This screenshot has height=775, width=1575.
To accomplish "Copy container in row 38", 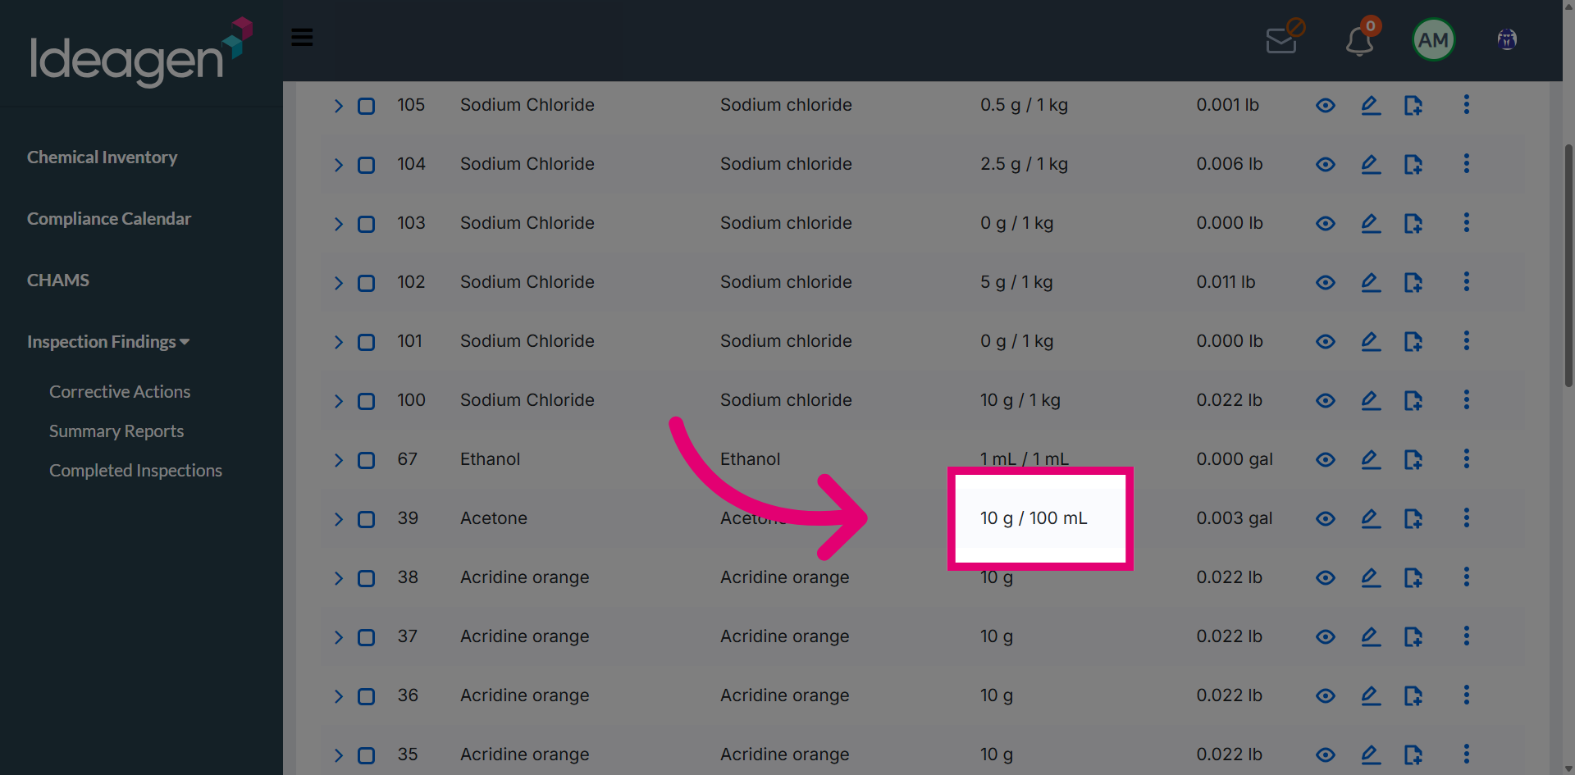I will point(1413,577).
